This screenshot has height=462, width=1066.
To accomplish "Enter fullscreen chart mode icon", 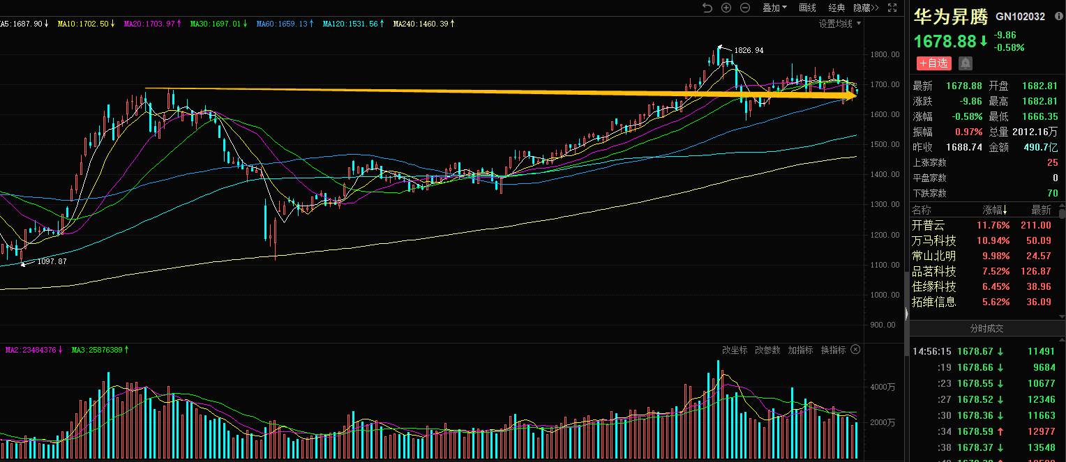I will pos(892,8).
